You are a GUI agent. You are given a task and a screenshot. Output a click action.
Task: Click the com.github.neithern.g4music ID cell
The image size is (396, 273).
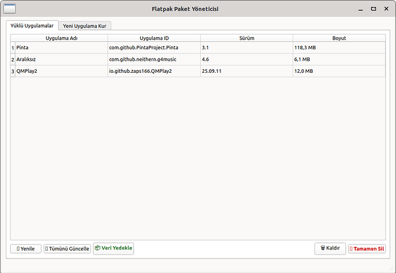(x=153, y=59)
